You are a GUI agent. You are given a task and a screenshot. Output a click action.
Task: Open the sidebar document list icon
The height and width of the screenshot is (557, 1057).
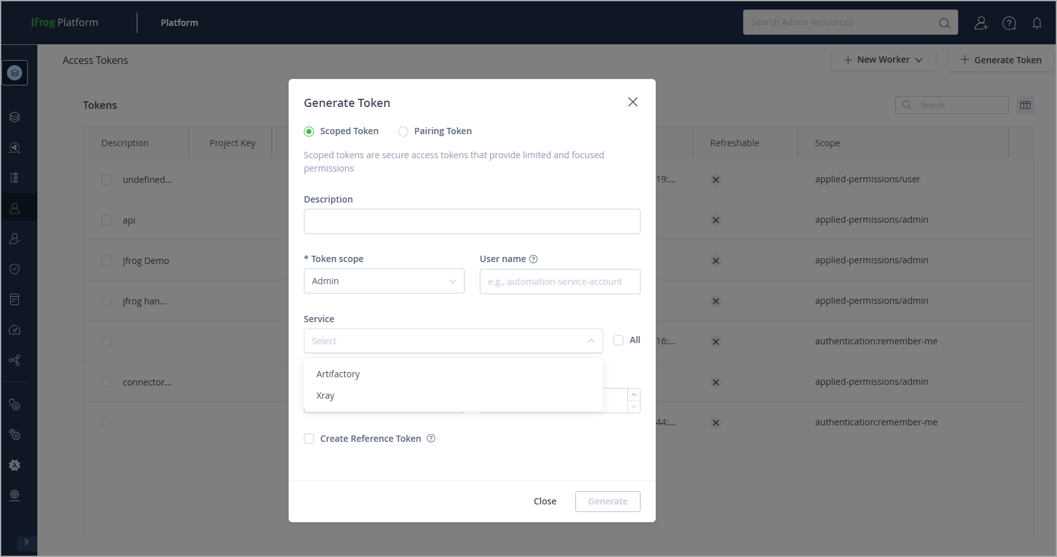click(15, 299)
